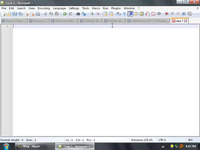This screenshot has height=150, width=200.
Task: Open the Run menu
Action: pyautogui.click(x=105, y=8)
